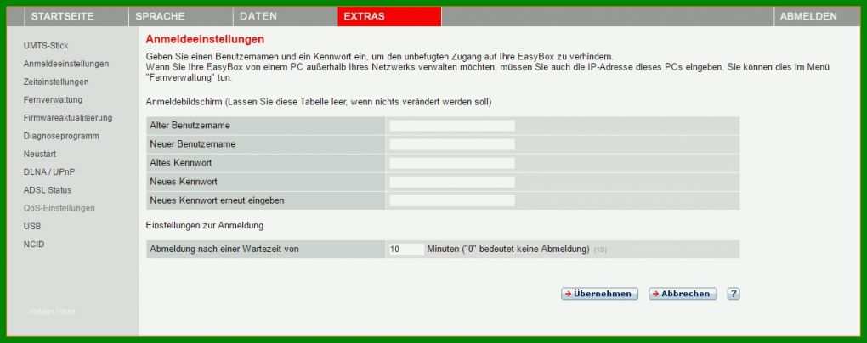Focus the Altes Kennwort field
The width and height of the screenshot is (867, 343).
pos(451,164)
